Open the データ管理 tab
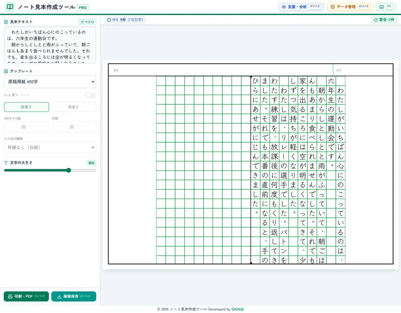Viewport: 401px width, 313px height. [x=350, y=7]
